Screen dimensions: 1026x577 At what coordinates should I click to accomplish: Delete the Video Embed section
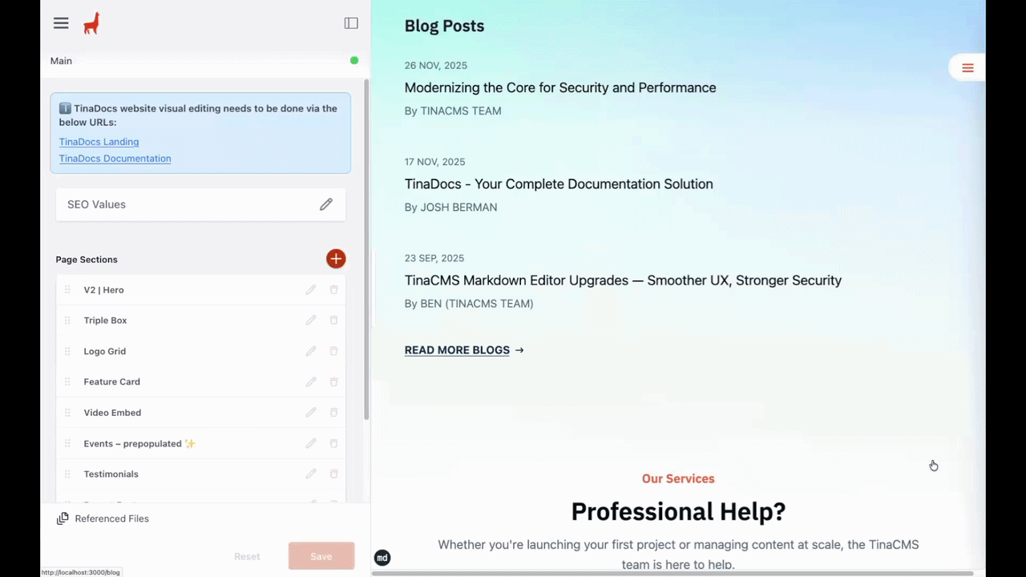[x=334, y=413]
